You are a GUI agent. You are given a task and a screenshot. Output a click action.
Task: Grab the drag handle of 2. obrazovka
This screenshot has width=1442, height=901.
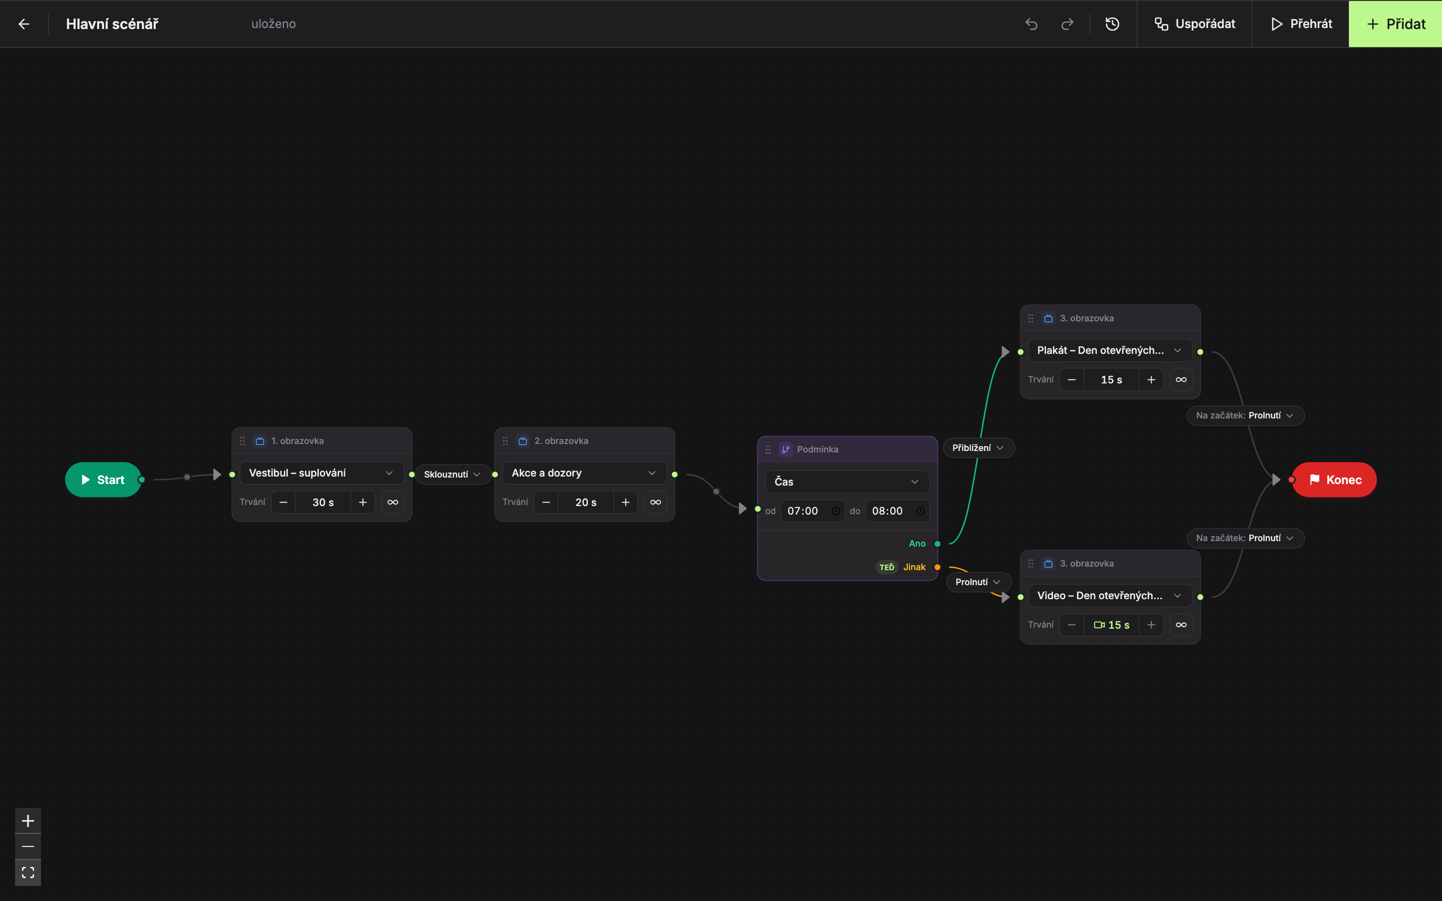(505, 441)
